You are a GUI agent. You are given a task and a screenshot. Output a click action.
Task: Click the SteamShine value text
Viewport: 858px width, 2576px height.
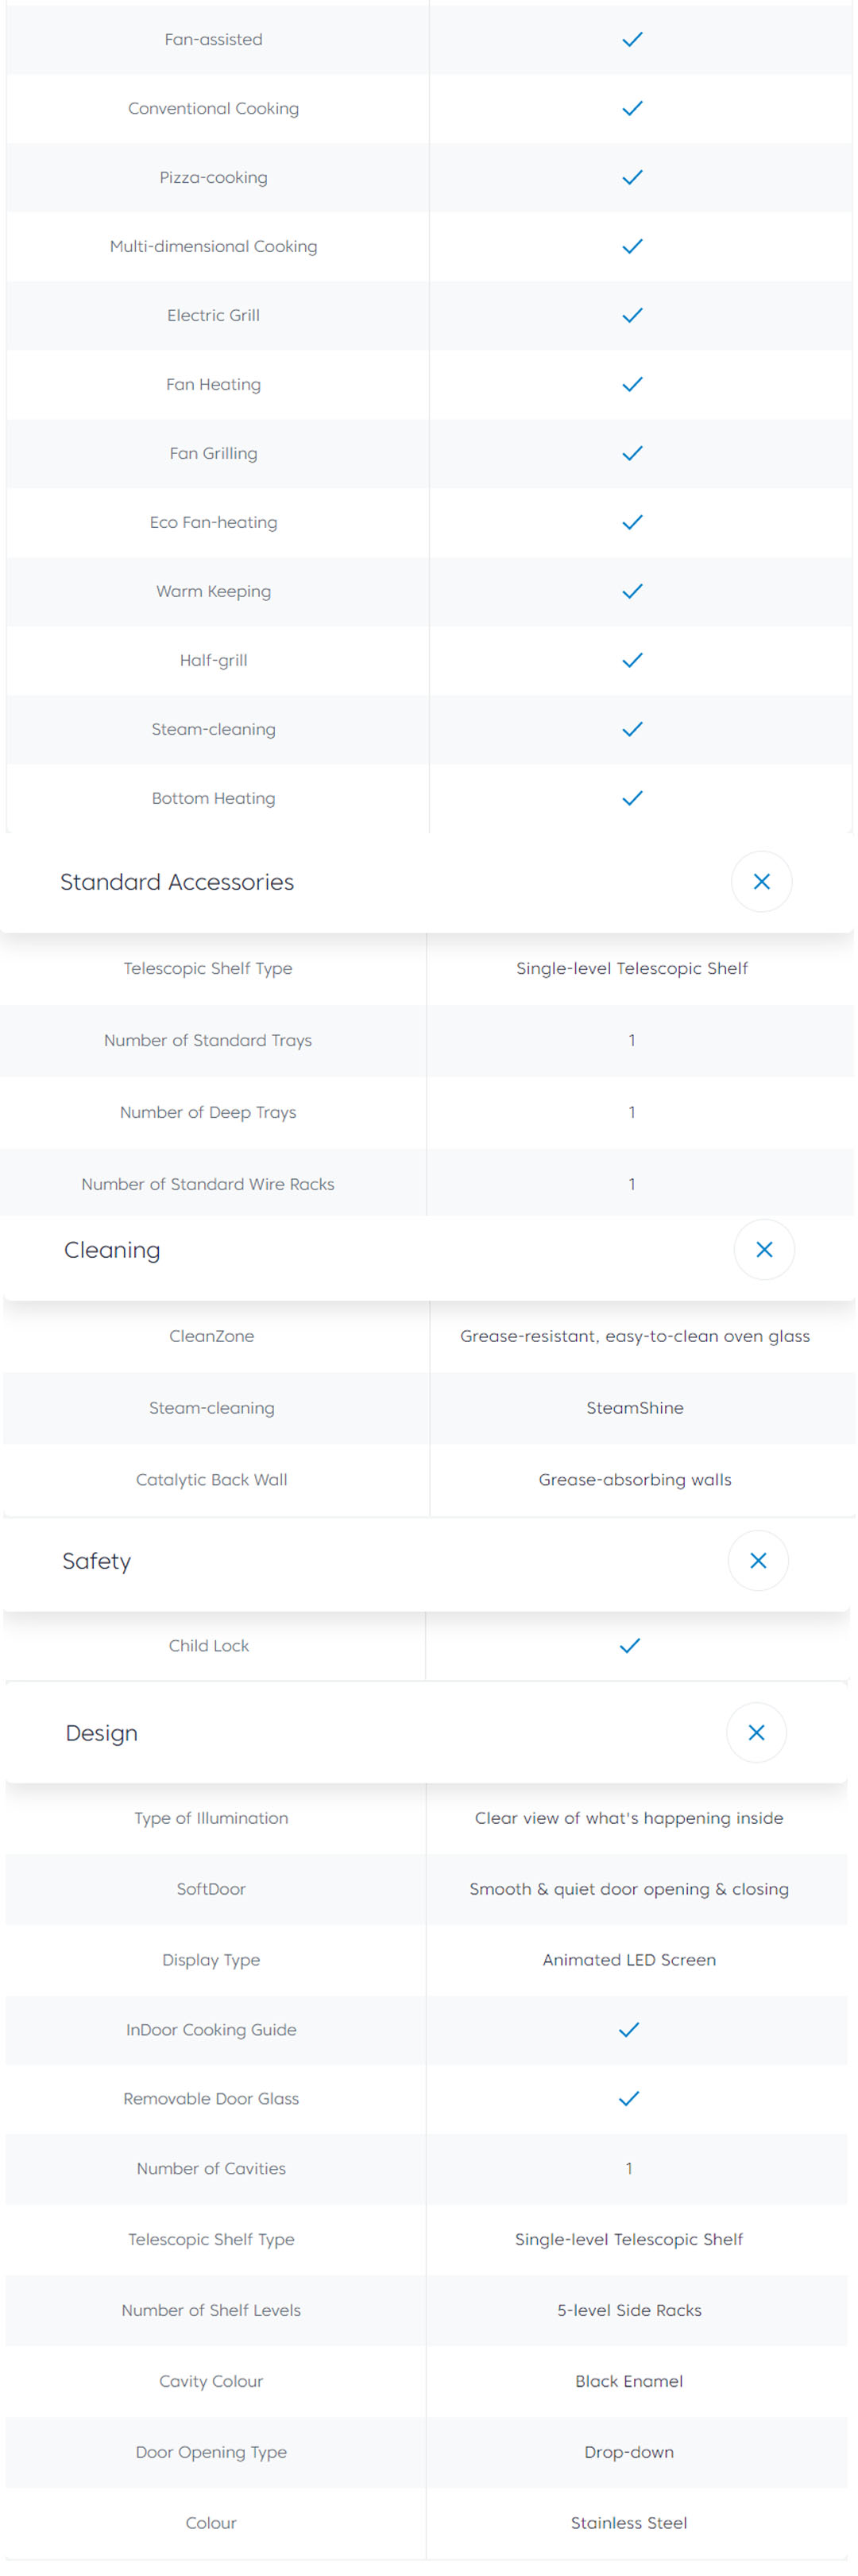[x=636, y=1408]
